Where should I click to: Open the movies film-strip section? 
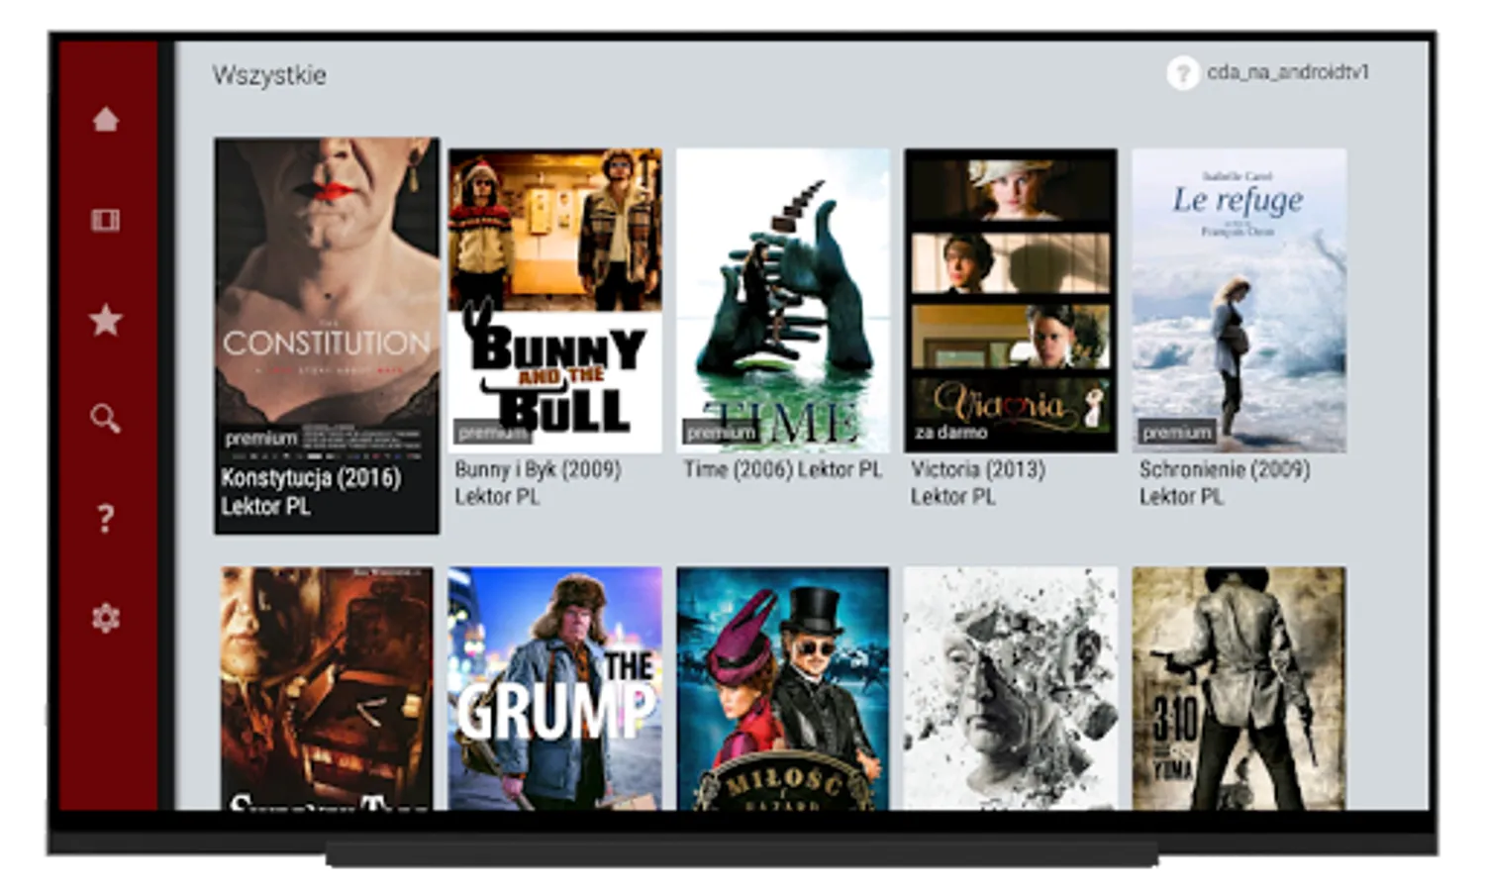click(106, 220)
